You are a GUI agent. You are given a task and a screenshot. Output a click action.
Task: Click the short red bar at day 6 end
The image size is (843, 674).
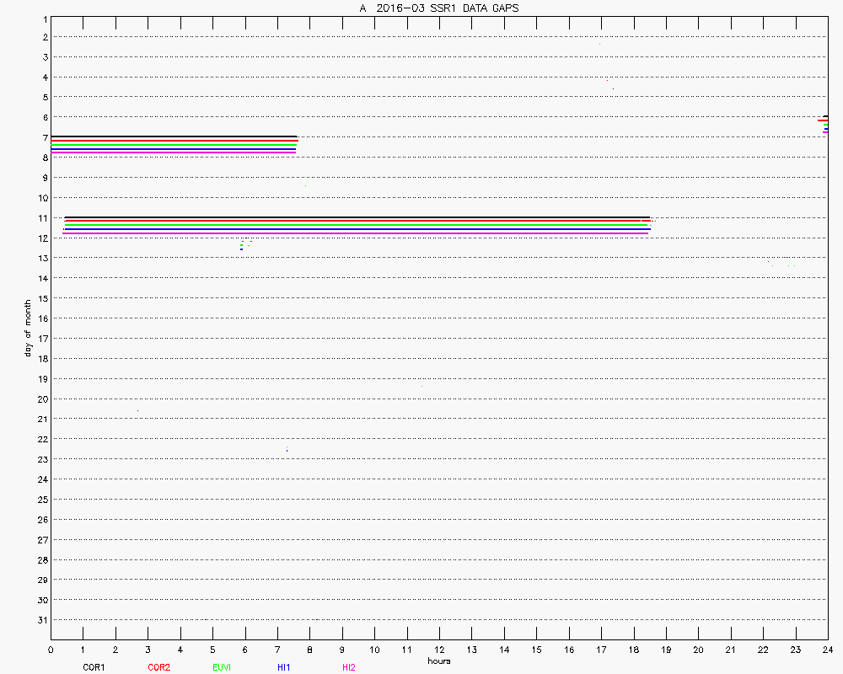[x=822, y=120]
